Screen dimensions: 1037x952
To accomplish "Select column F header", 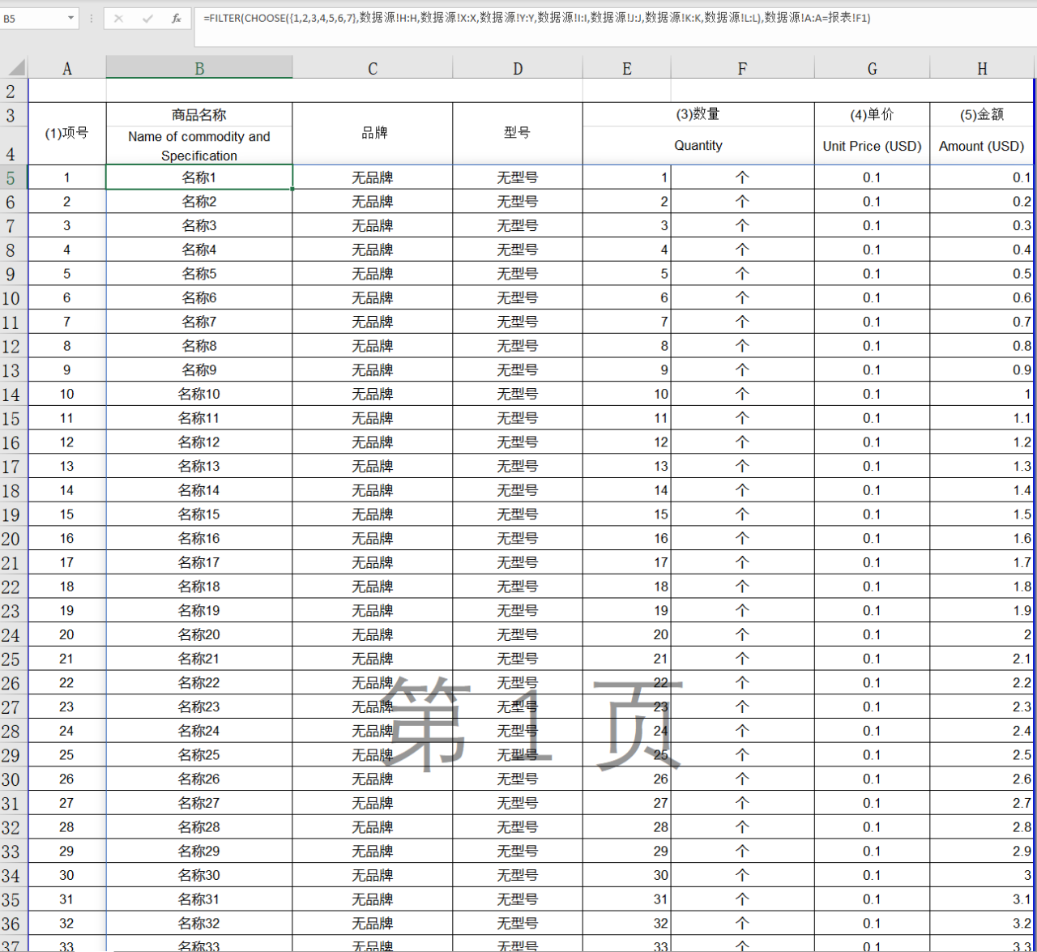I will coord(742,68).
